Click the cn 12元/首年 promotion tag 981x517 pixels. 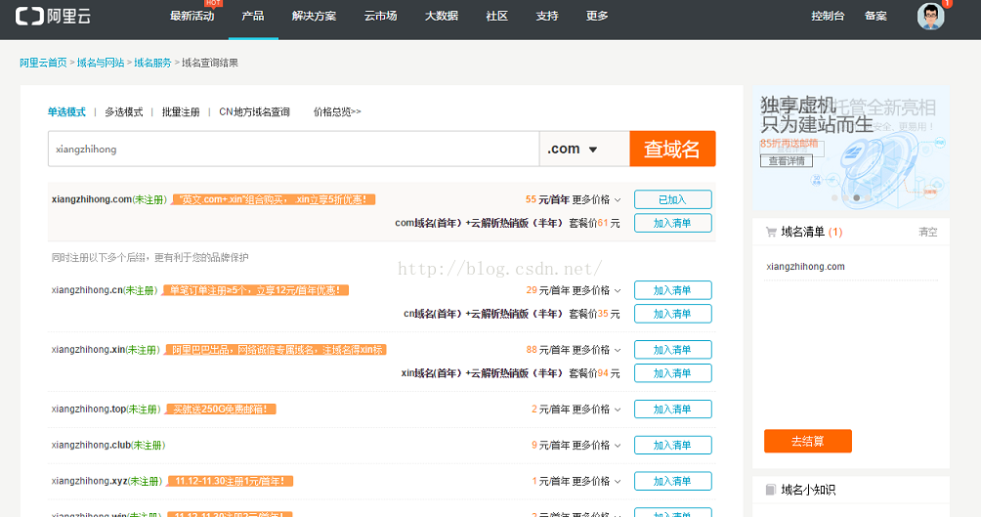coord(255,290)
